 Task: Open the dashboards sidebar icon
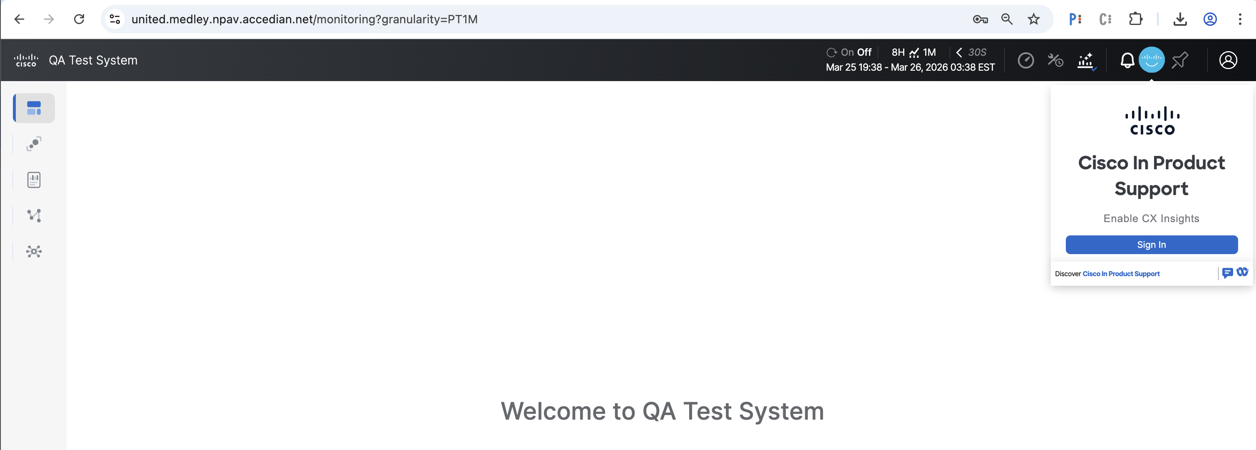pyautogui.click(x=34, y=108)
